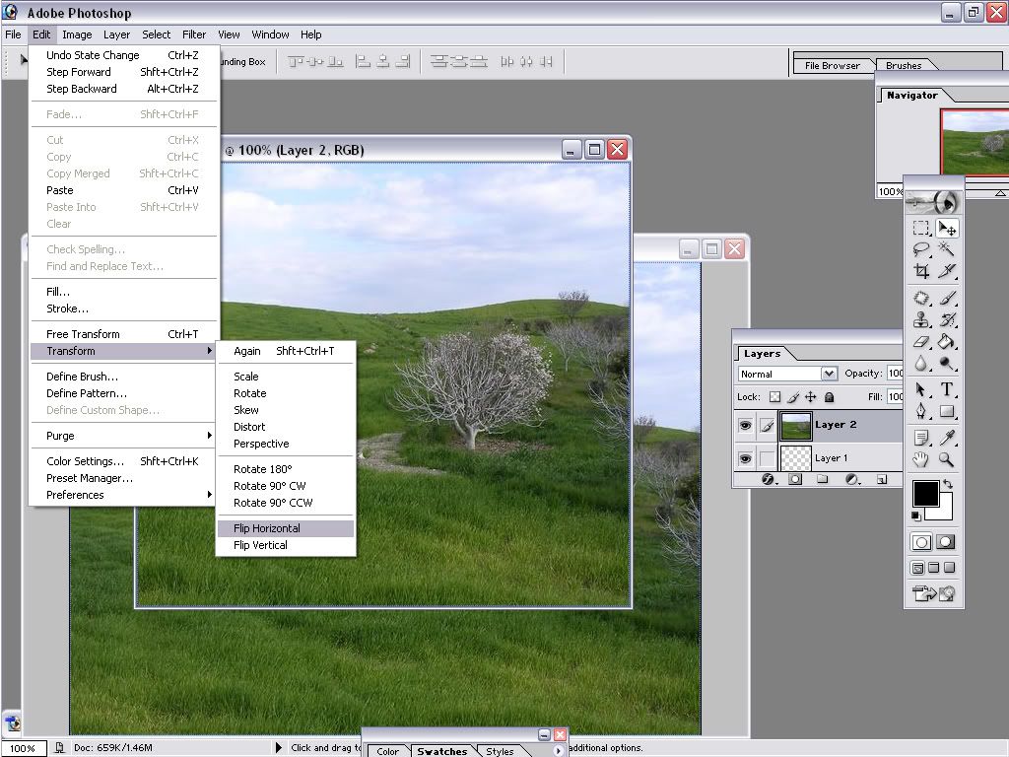1009x757 pixels.
Task: Hide Layer 1 using its eye icon
Action: 745,459
